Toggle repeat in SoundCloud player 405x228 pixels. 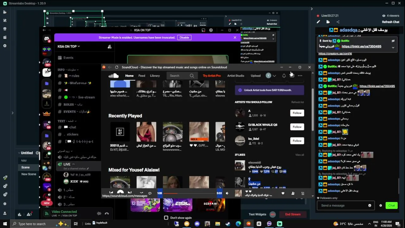[150, 193]
